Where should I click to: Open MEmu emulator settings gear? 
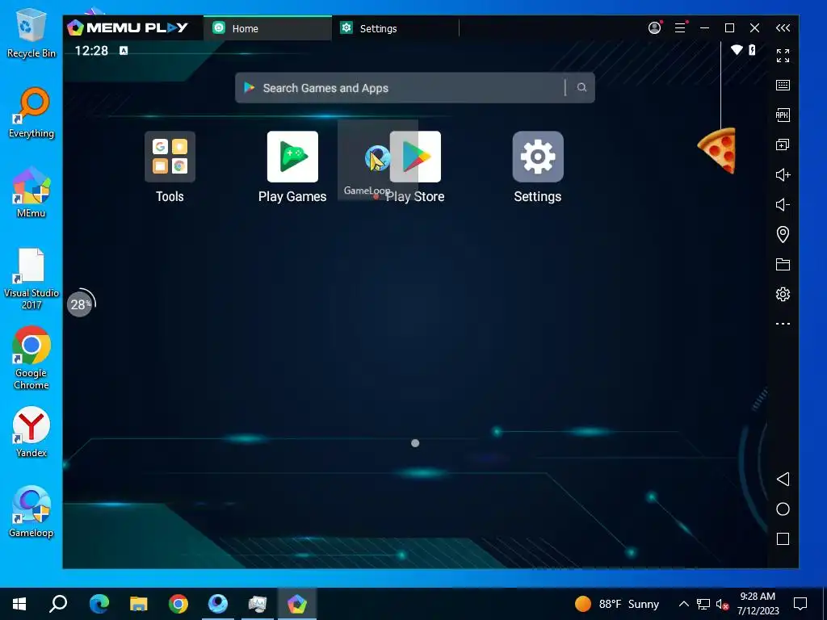[x=783, y=294]
